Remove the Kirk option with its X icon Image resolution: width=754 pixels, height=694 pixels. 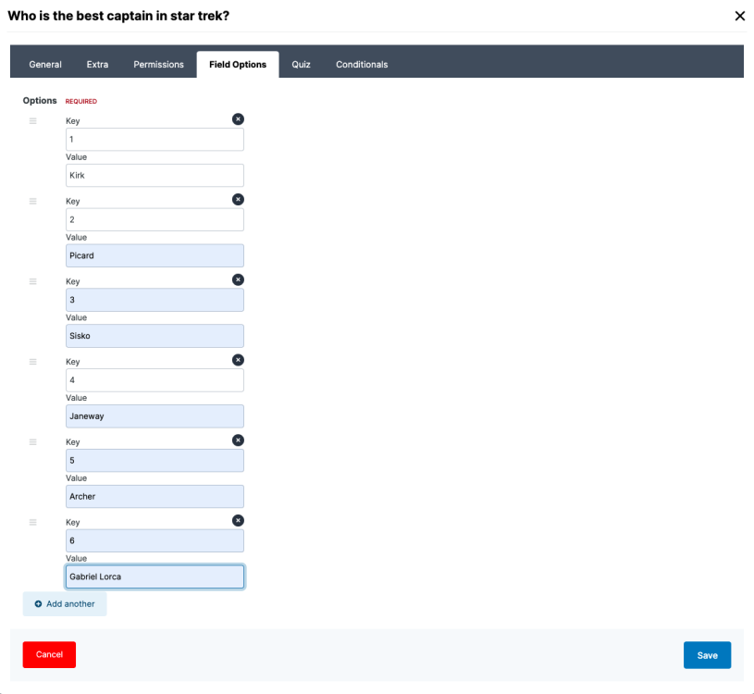[x=238, y=119]
